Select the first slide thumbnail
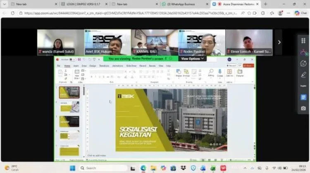The image size is (310, 173). coord(69,92)
